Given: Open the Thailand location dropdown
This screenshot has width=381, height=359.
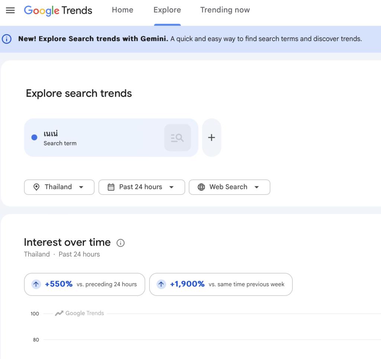Looking at the screenshot, I should pos(59,187).
